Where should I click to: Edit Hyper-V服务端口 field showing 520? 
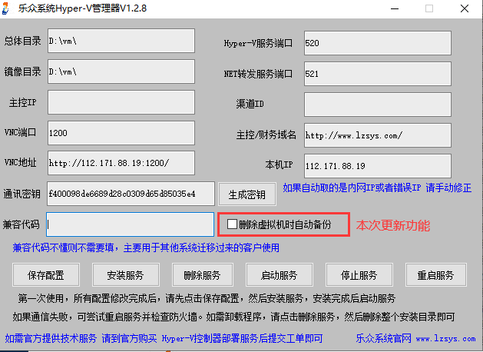[x=378, y=43]
